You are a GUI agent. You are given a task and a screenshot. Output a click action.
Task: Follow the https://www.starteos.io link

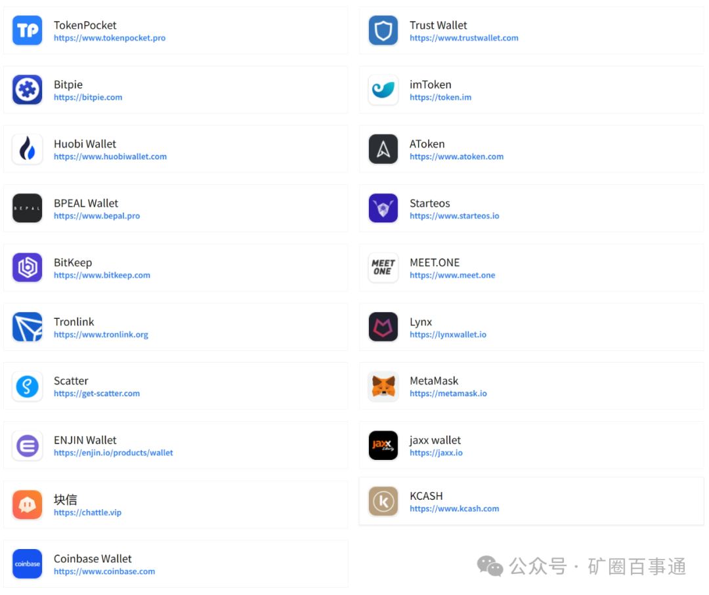(x=454, y=216)
